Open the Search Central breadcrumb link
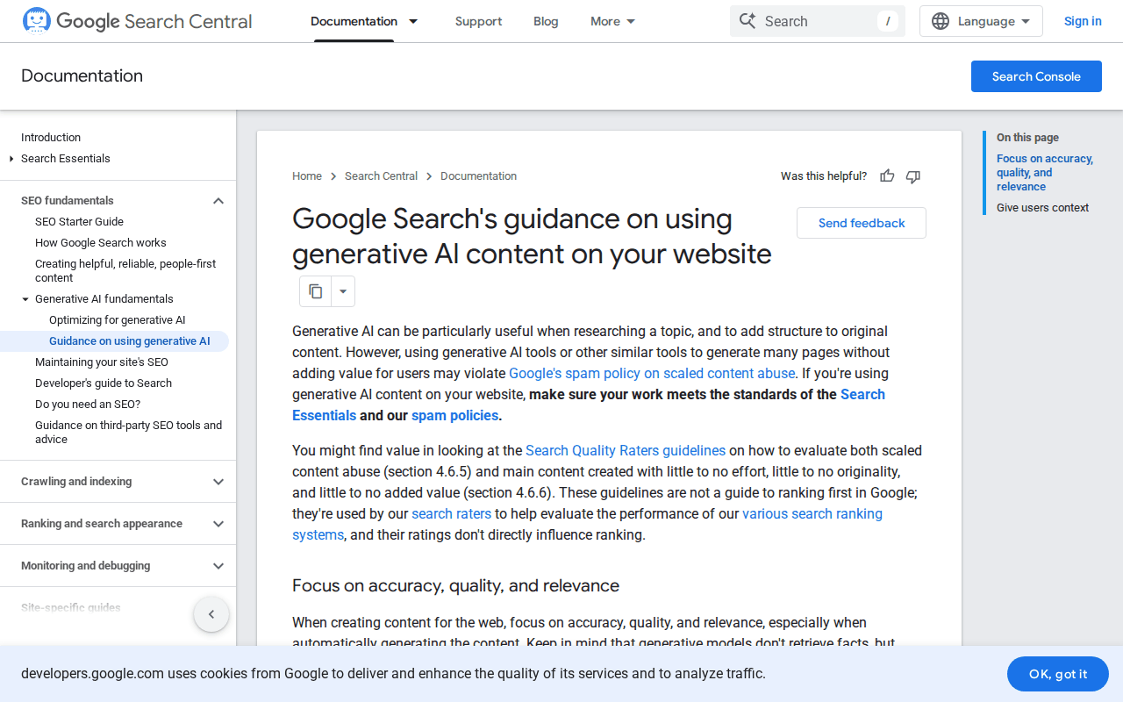Screen dimensions: 1123x702 (x=381, y=176)
